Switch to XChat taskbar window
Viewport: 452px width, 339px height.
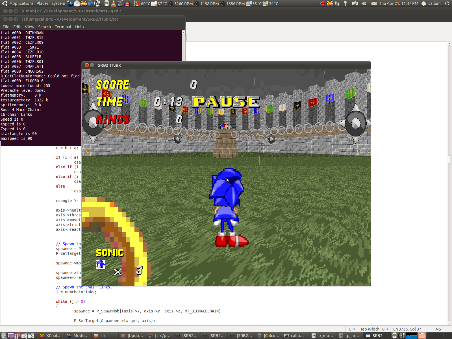51,336
